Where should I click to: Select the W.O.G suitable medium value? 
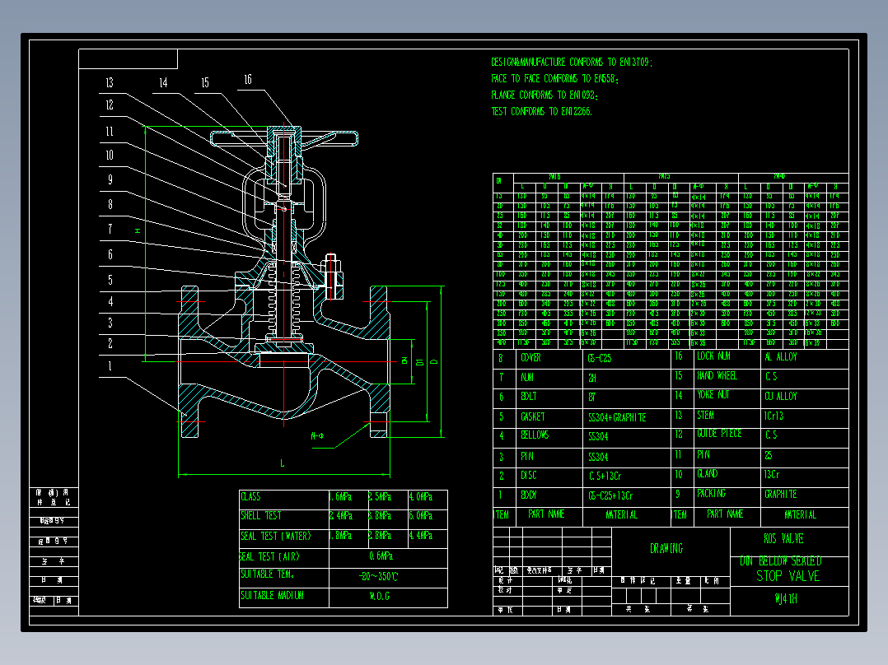(x=379, y=596)
